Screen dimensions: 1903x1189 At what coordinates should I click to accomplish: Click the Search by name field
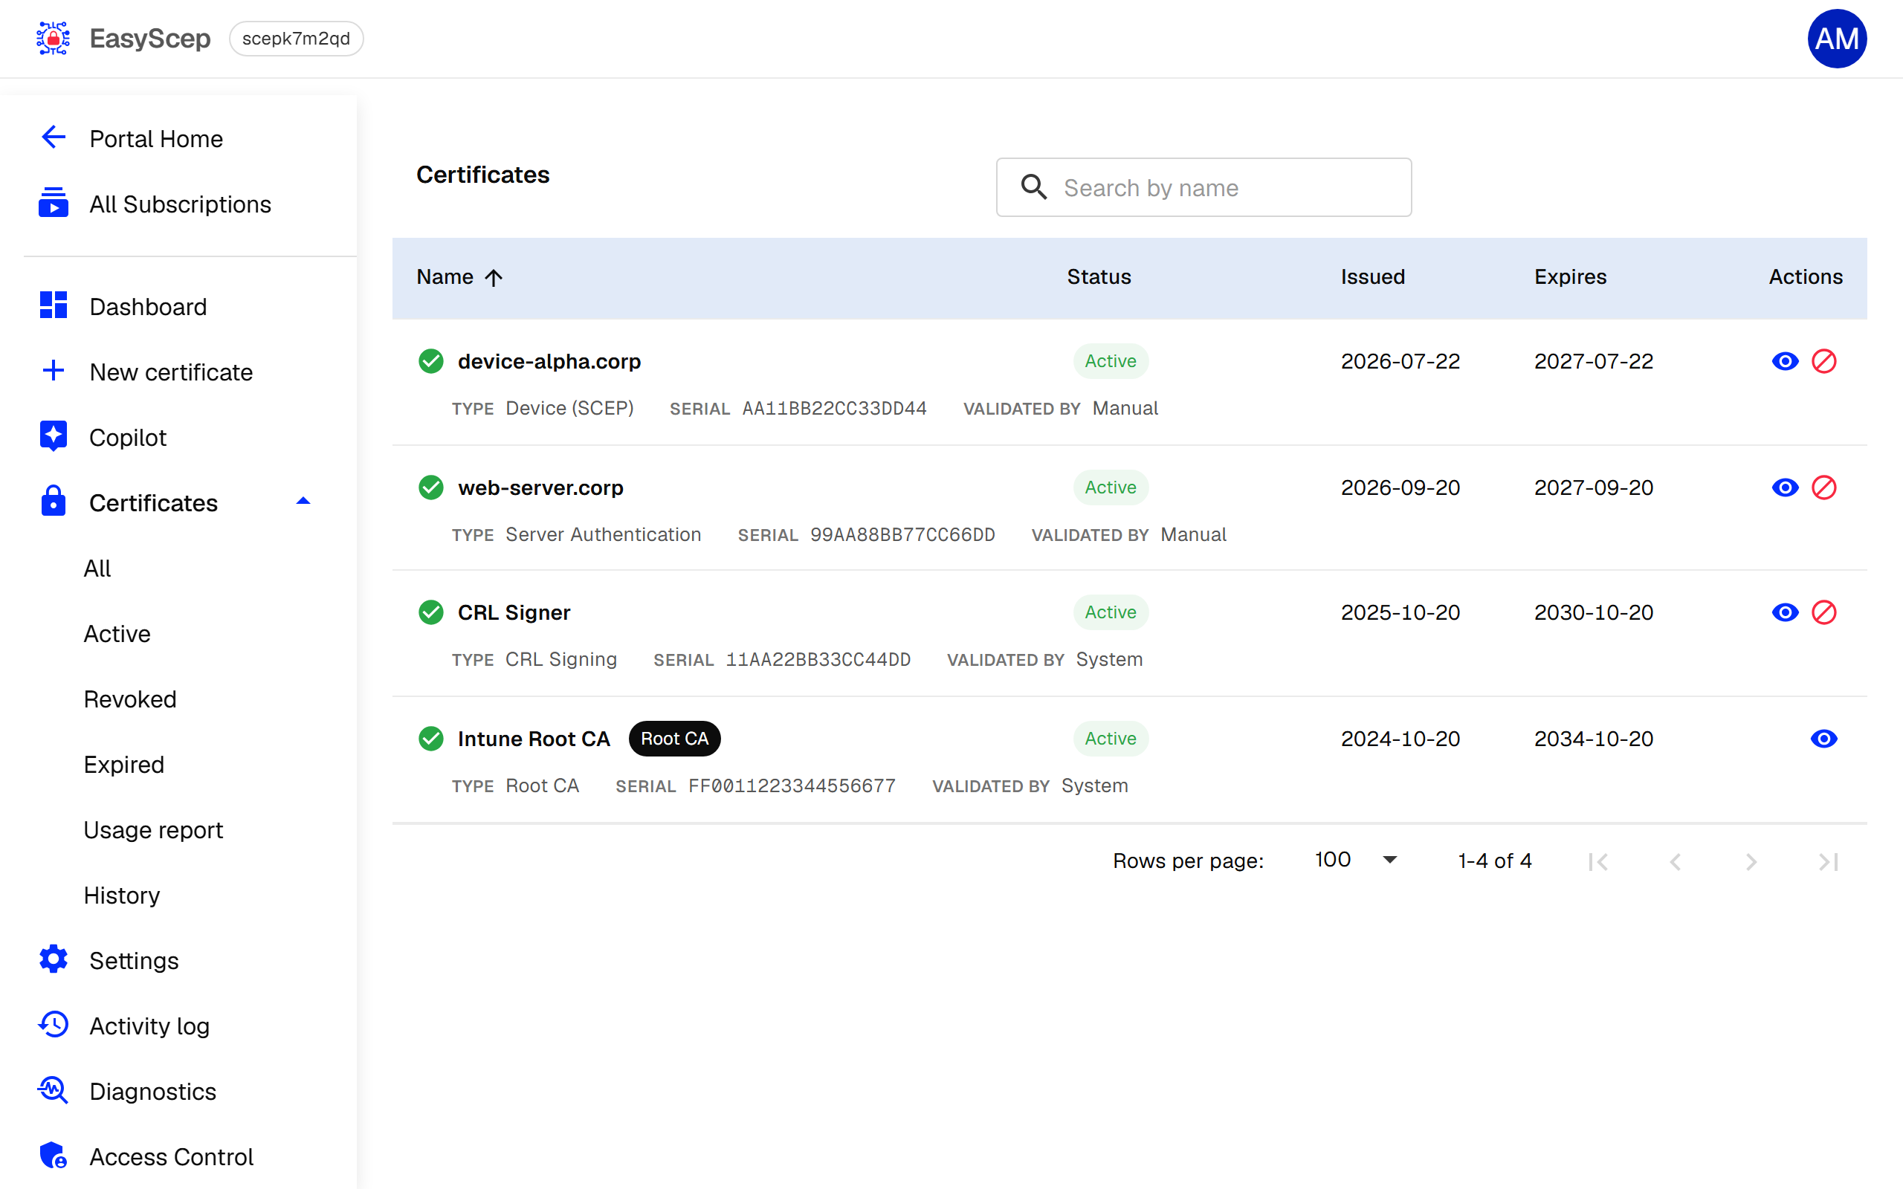point(1203,187)
